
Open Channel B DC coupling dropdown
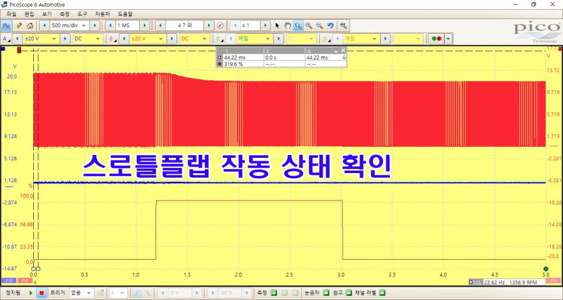pyautogui.click(x=205, y=39)
